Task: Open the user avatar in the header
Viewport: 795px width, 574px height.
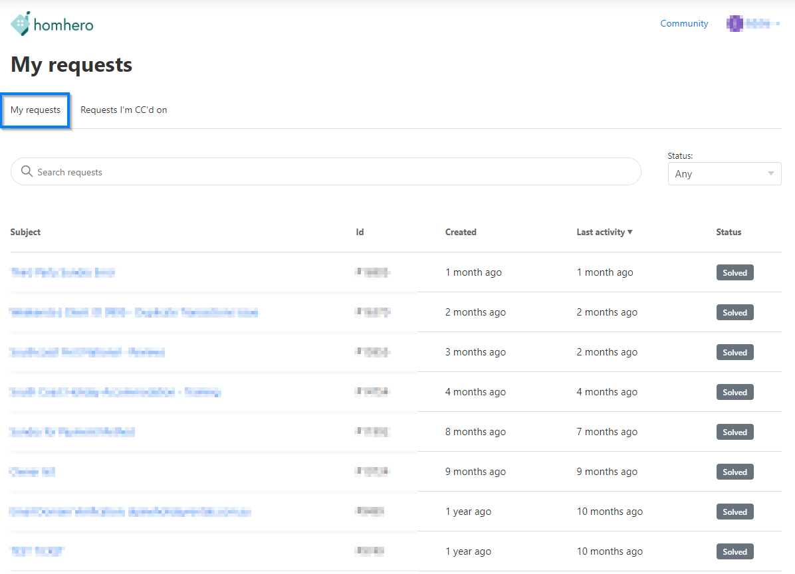Action: point(735,24)
